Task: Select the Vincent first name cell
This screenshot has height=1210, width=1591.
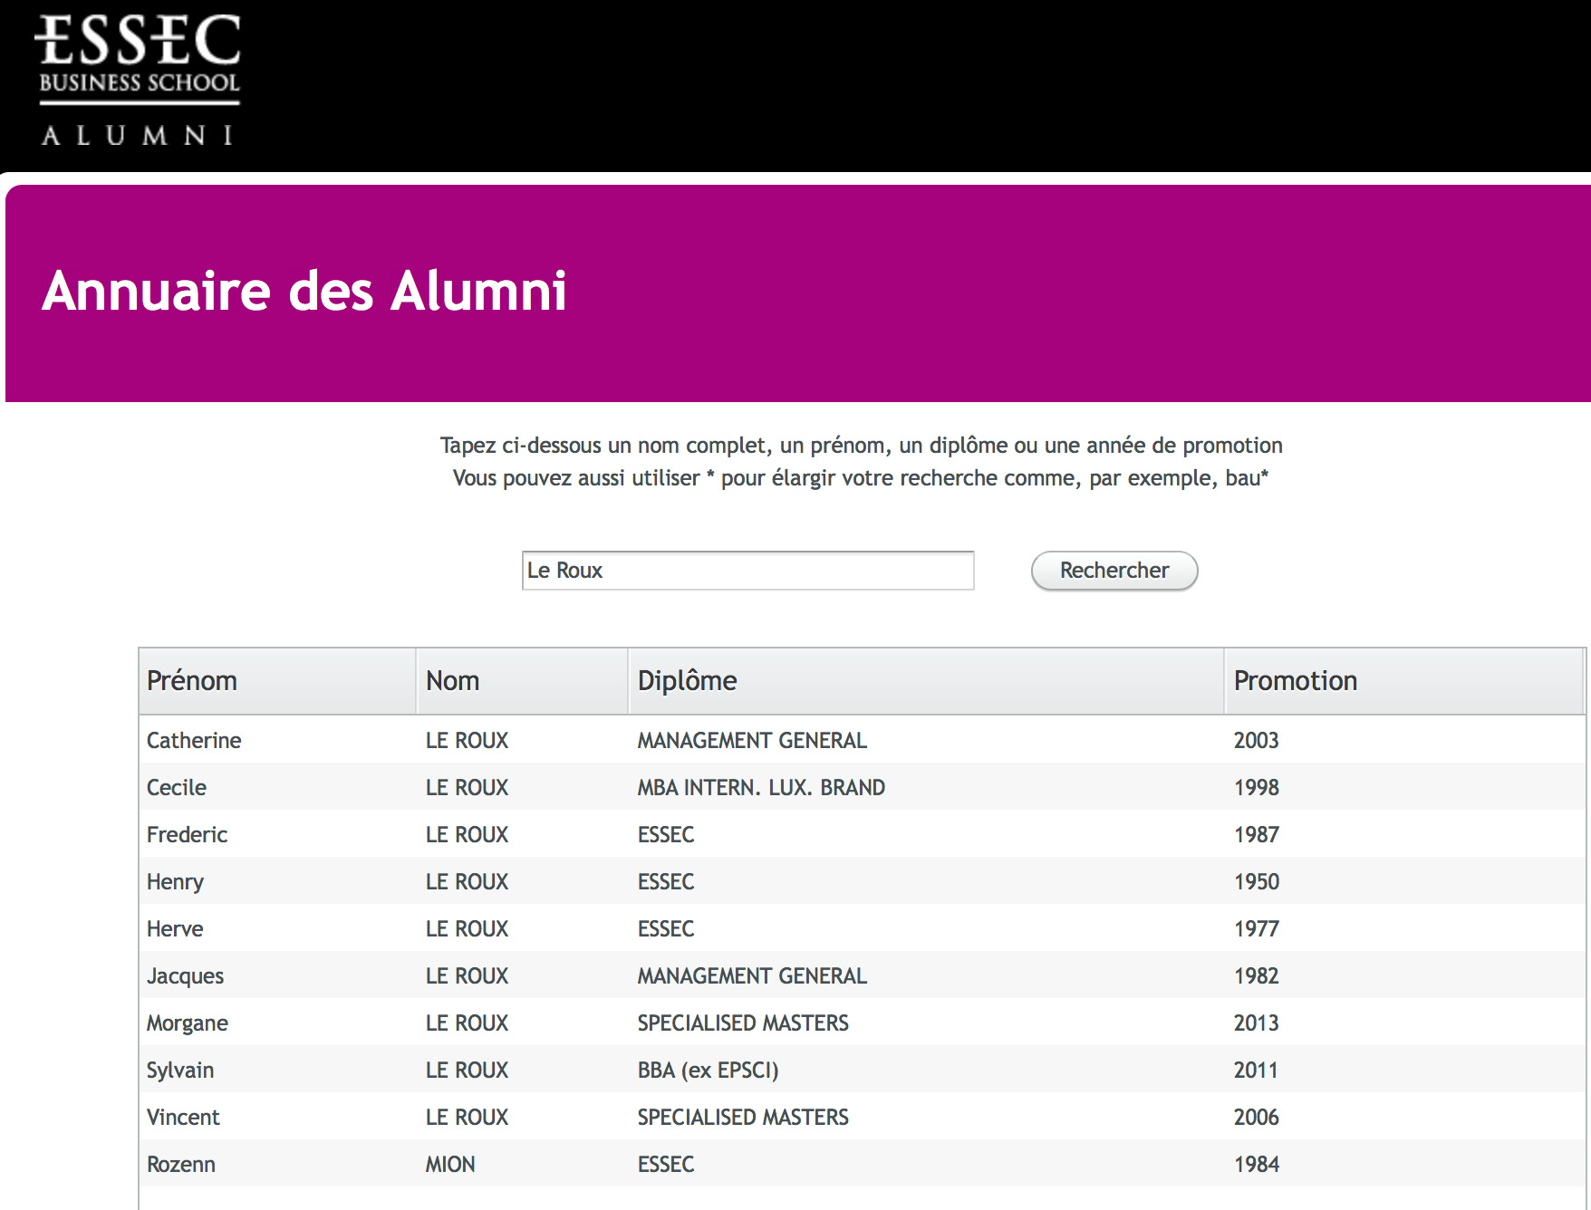Action: tap(183, 1117)
